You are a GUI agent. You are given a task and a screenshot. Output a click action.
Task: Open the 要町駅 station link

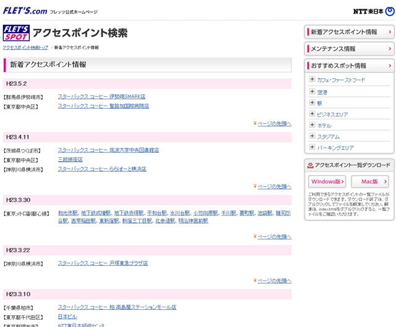coord(247,213)
